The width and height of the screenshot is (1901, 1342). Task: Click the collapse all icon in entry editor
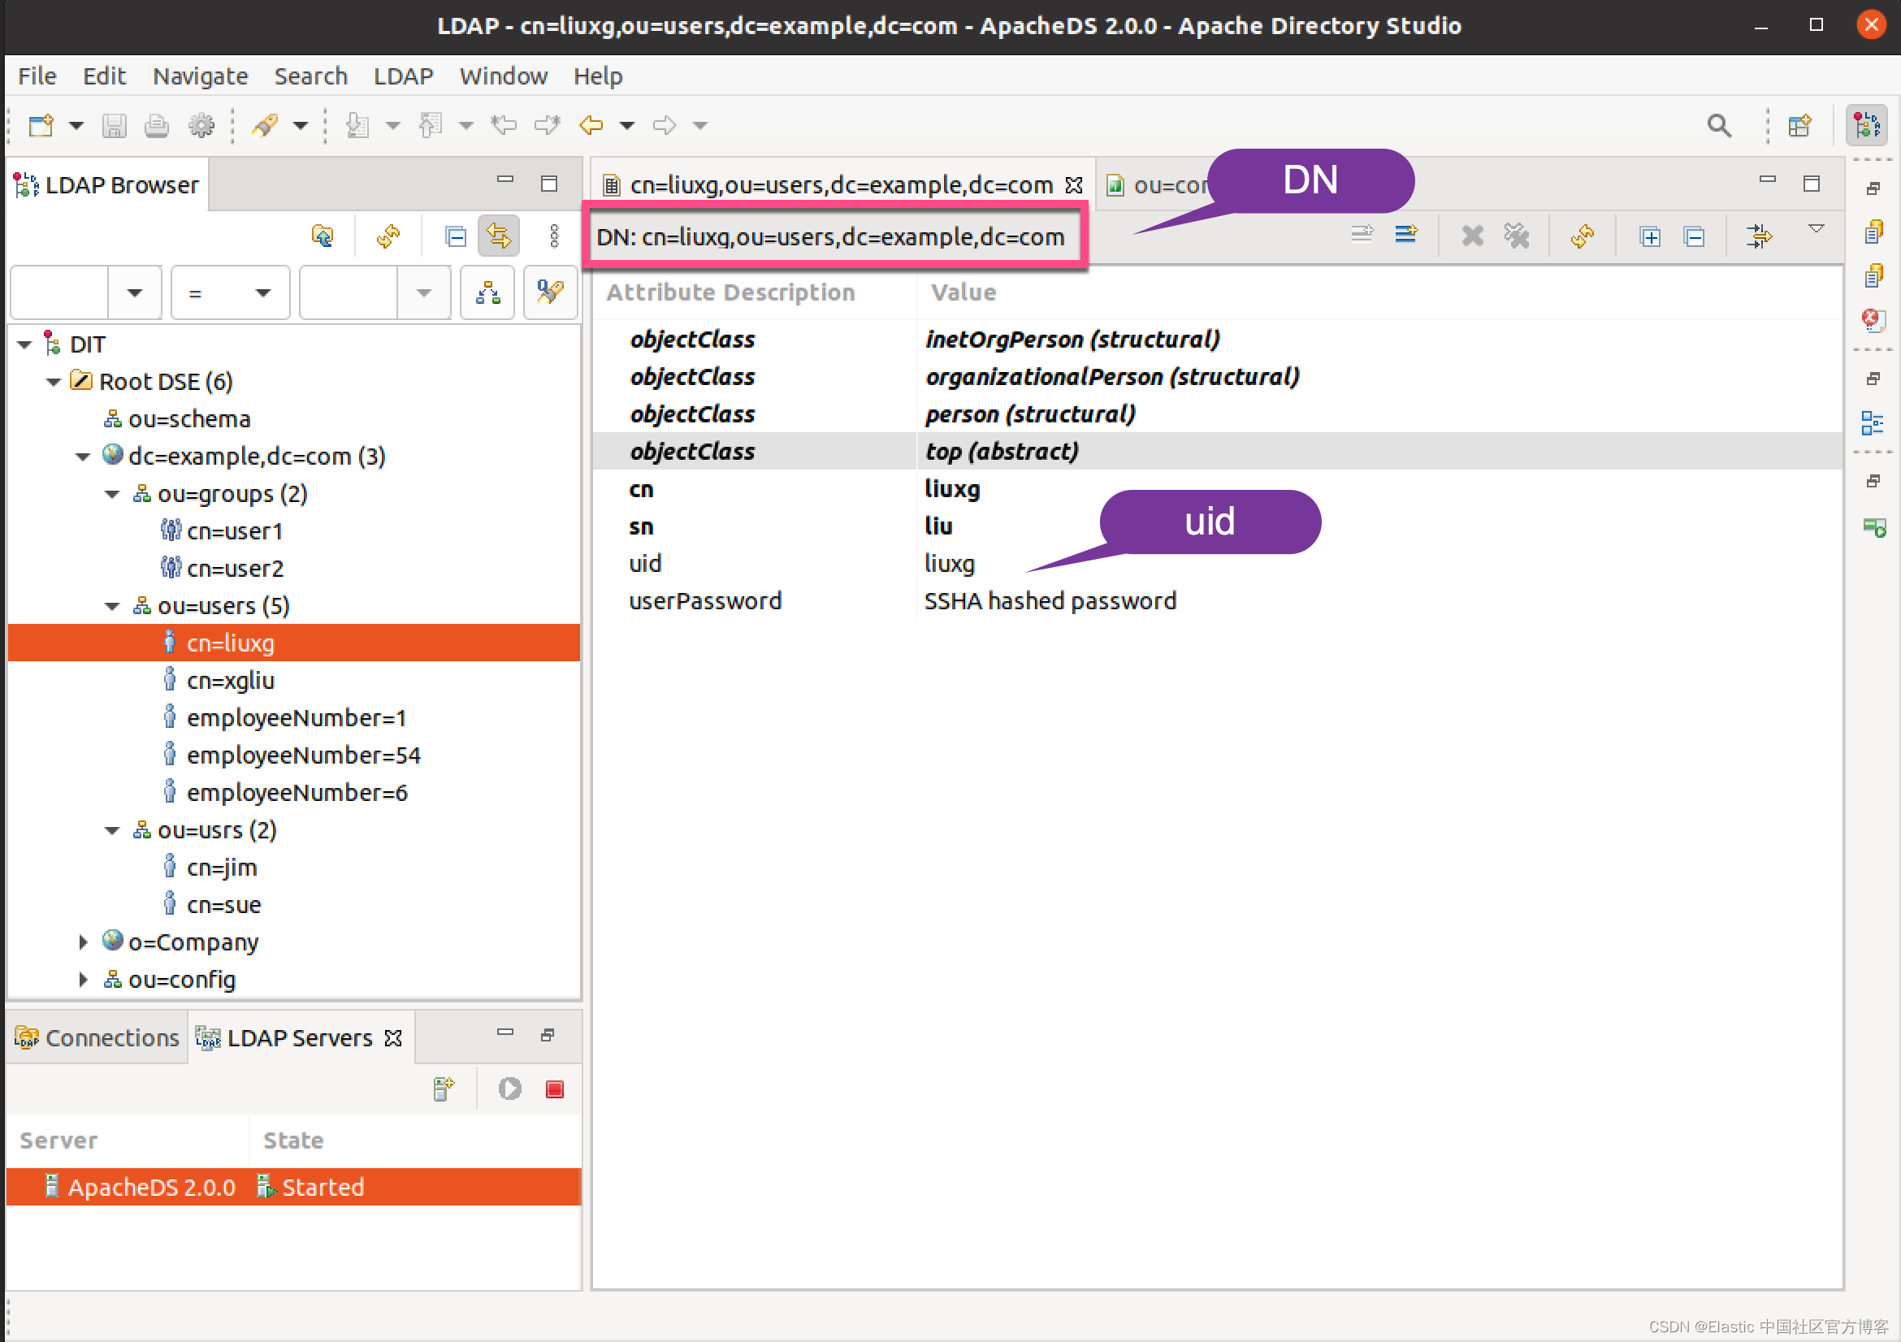pyautogui.click(x=1694, y=236)
